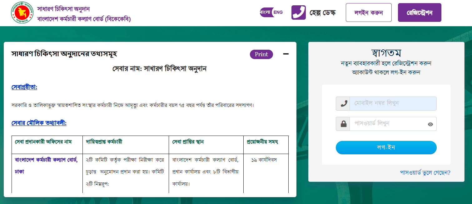
Task: Click the phone icon beside mobile number field
Action: (343, 103)
